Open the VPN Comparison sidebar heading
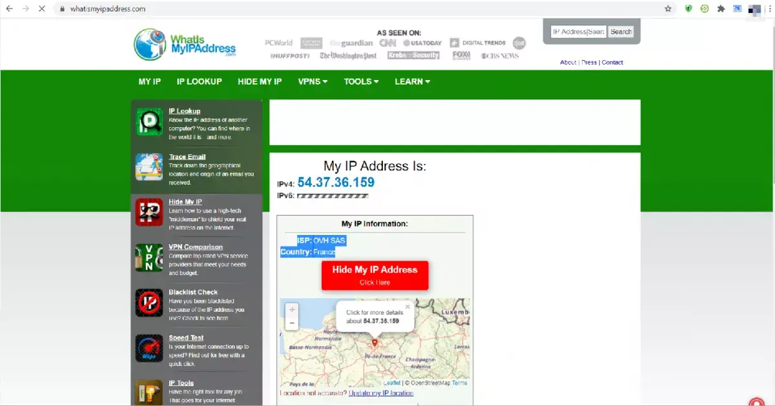Image resolution: width=775 pixels, height=406 pixels. [196, 247]
